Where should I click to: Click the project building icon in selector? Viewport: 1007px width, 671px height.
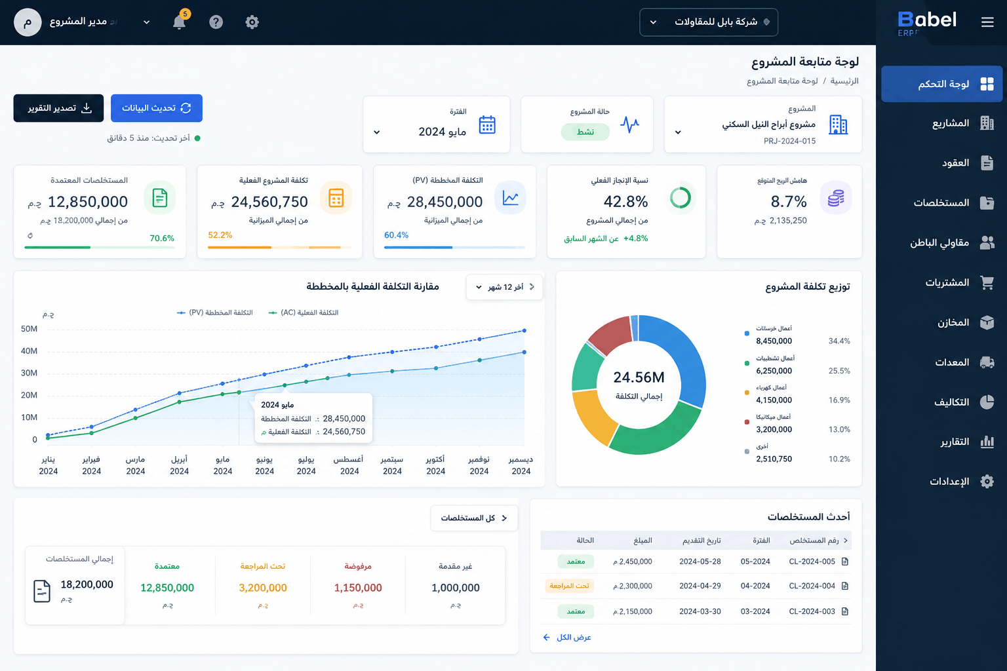click(x=838, y=125)
